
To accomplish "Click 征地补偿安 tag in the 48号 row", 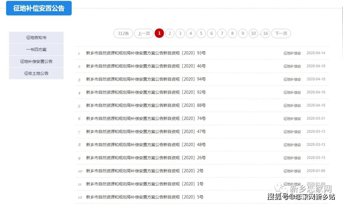I will coord(292,144).
